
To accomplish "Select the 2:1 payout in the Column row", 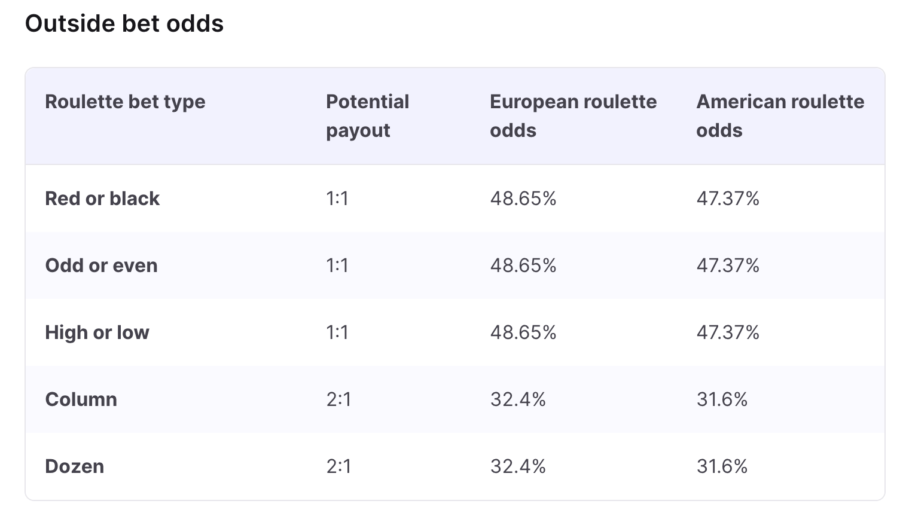I will pyautogui.click(x=338, y=399).
